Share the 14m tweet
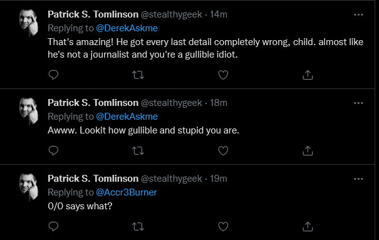This screenshot has width=379, height=240. click(x=308, y=75)
